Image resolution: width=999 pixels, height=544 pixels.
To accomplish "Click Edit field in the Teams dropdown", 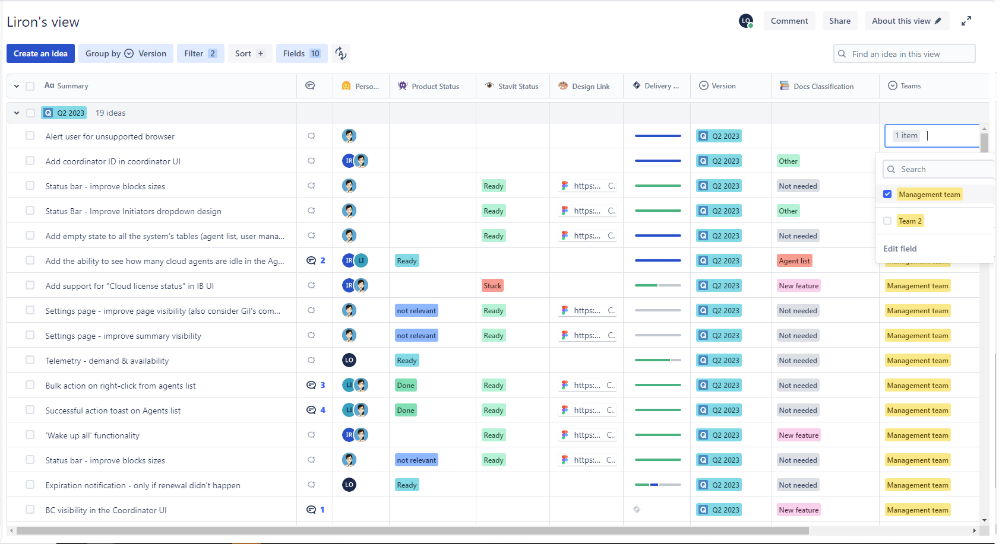I will pos(900,249).
